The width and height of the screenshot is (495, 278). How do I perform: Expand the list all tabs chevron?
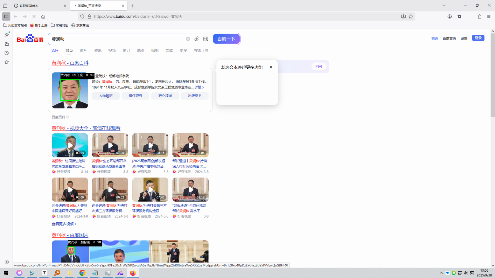pyautogui.click(x=444, y=6)
